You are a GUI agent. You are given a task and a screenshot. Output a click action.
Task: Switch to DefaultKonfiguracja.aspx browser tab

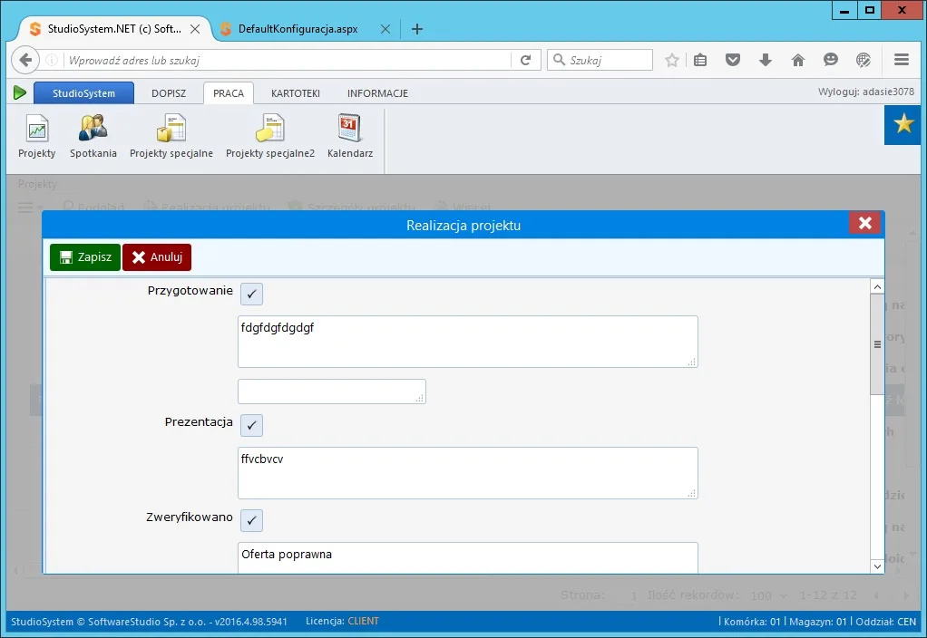[x=298, y=29]
